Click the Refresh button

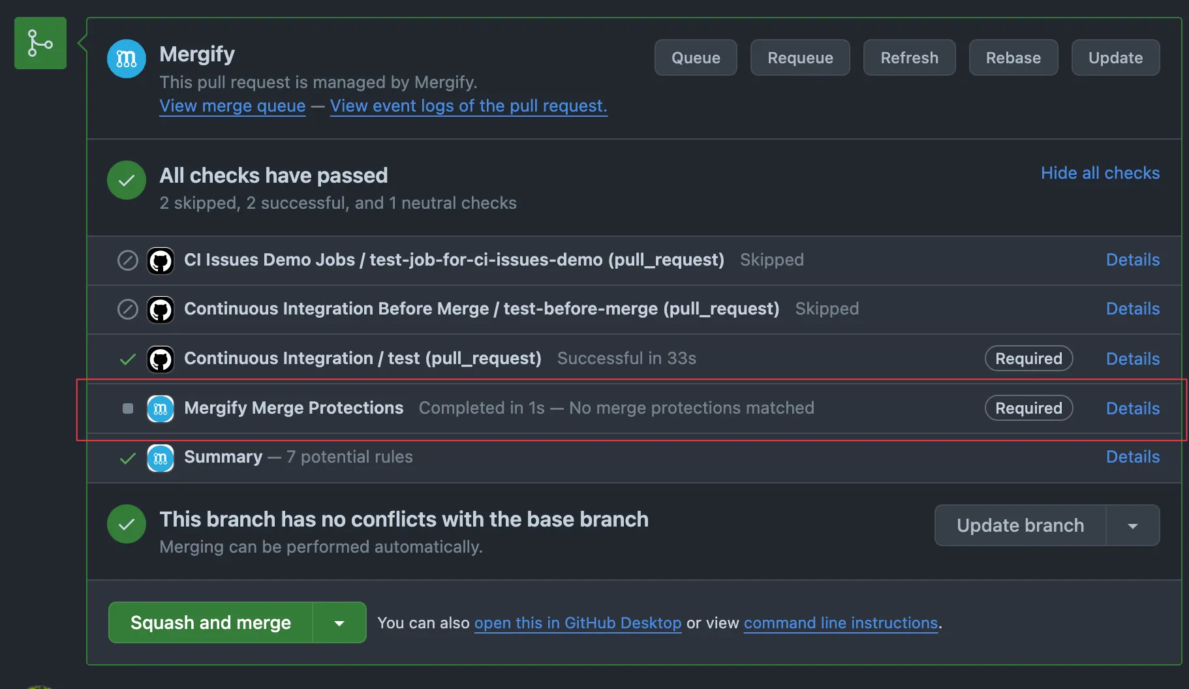pyautogui.click(x=909, y=57)
